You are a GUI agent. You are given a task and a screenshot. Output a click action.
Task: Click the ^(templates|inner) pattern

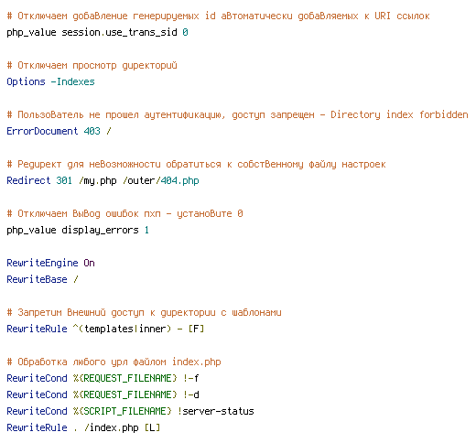coord(122,329)
